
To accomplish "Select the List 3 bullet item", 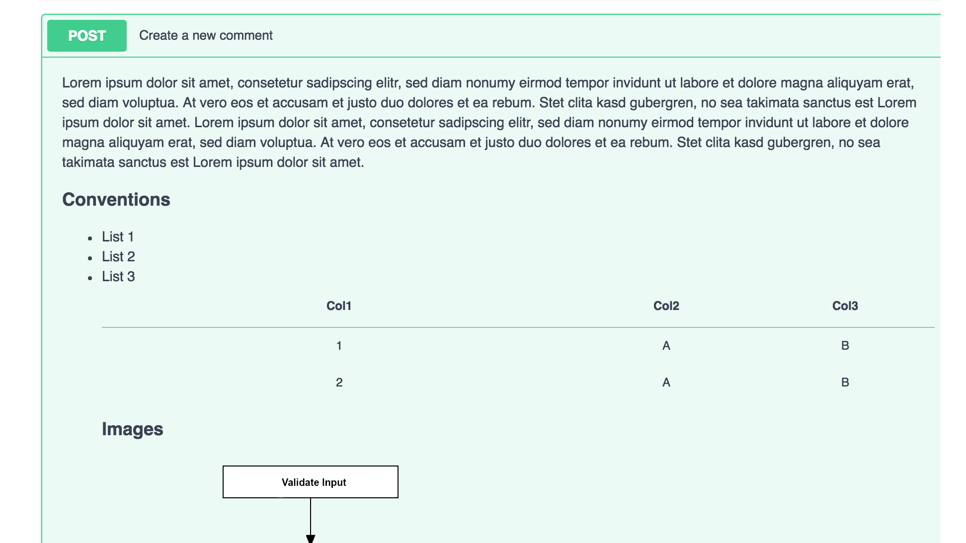I will [x=118, y=277].
